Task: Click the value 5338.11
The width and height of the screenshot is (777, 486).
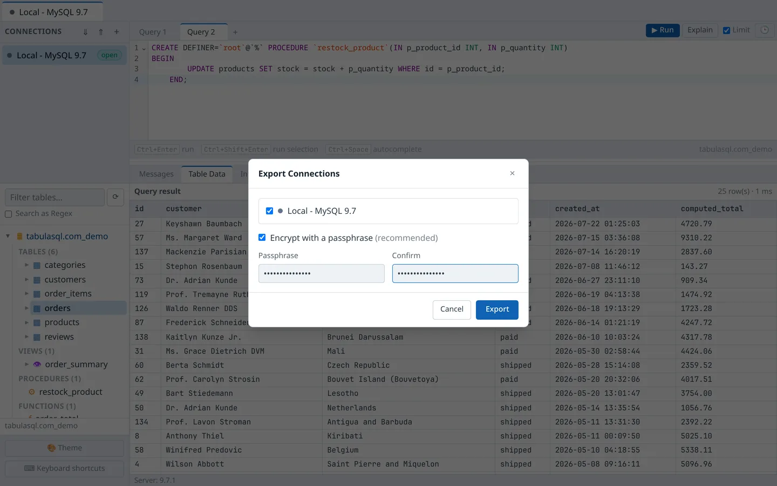Action: (697, 450)
